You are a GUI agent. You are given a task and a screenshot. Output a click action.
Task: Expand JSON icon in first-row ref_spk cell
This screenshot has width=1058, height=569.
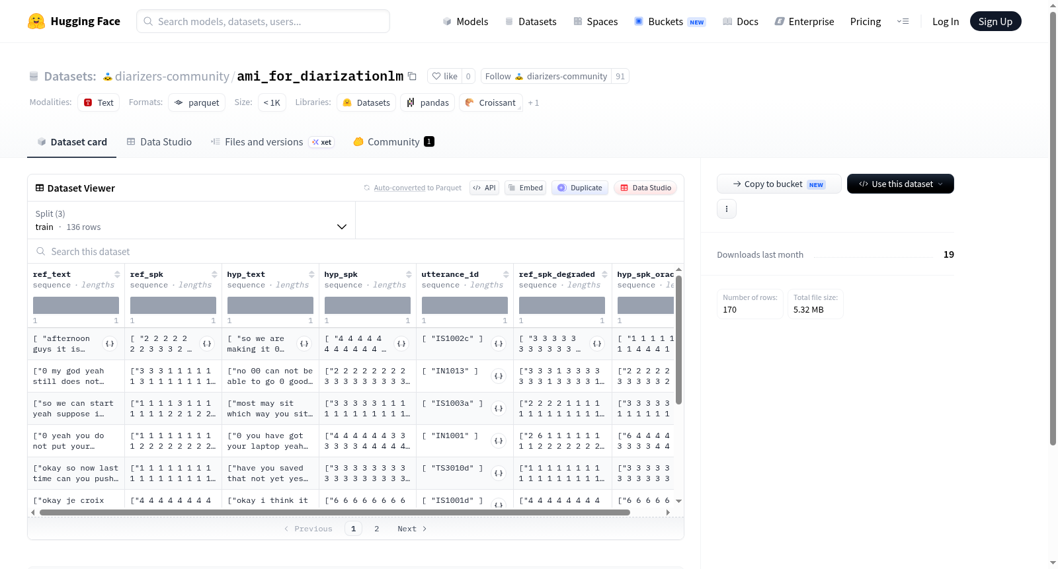(207, 344)
